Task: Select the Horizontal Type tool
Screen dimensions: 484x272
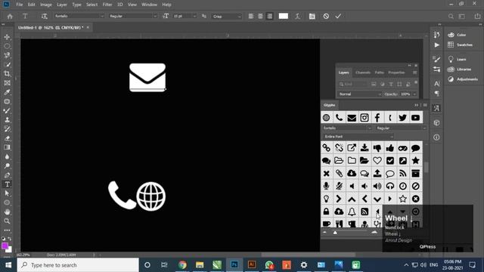Action: click(x=7, y=184)
